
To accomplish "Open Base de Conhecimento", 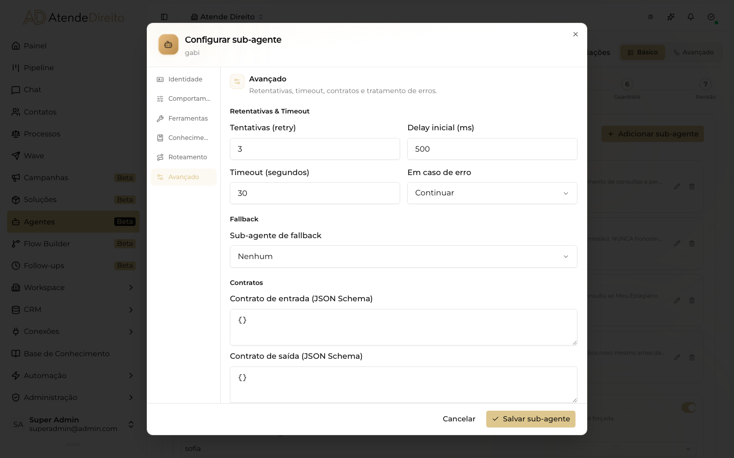I will pyautogui.click(x=73, y=354).
